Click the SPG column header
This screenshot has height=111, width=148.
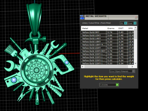click(x=130, y=28)
